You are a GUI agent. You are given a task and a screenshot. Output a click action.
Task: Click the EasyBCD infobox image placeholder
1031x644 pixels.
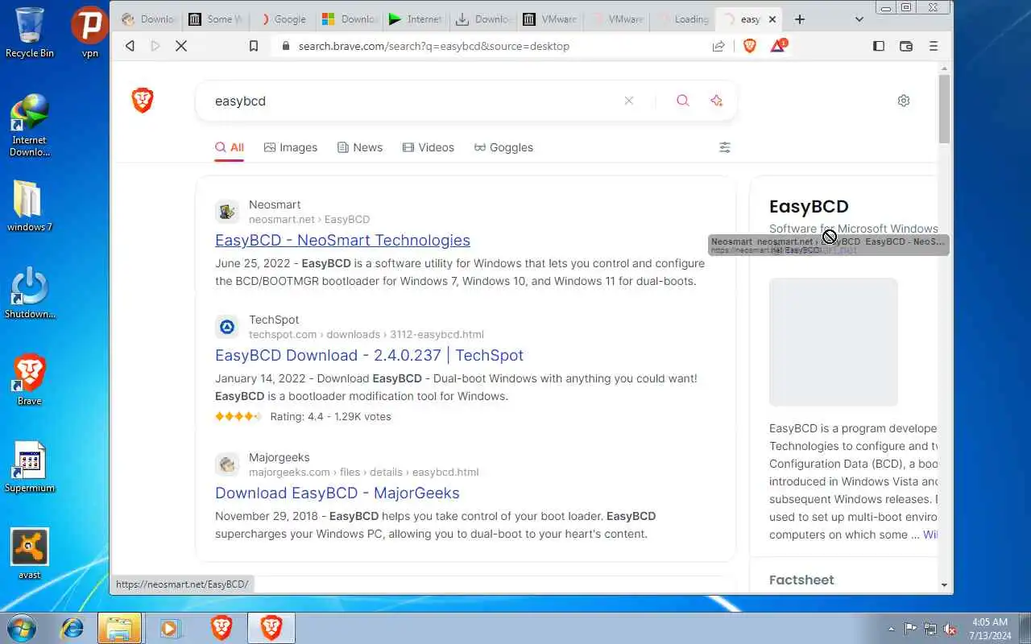[x=834, y=342]
